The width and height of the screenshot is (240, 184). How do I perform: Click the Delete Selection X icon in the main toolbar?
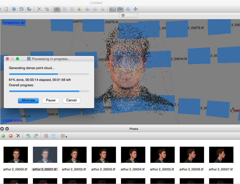pos(39,9)
